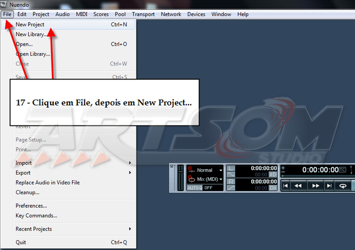This screenshot has width=355, height=250.
Task: Toggle the cycle loop button
Action: point(343,186)
